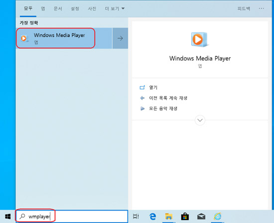
Task: Open the three-dot options menu
Action: (262, 8)
